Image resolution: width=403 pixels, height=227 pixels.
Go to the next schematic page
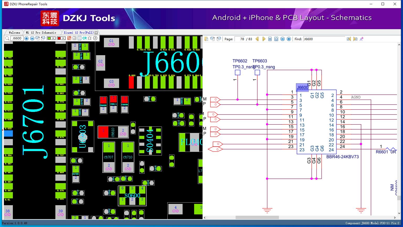[264, 39]
